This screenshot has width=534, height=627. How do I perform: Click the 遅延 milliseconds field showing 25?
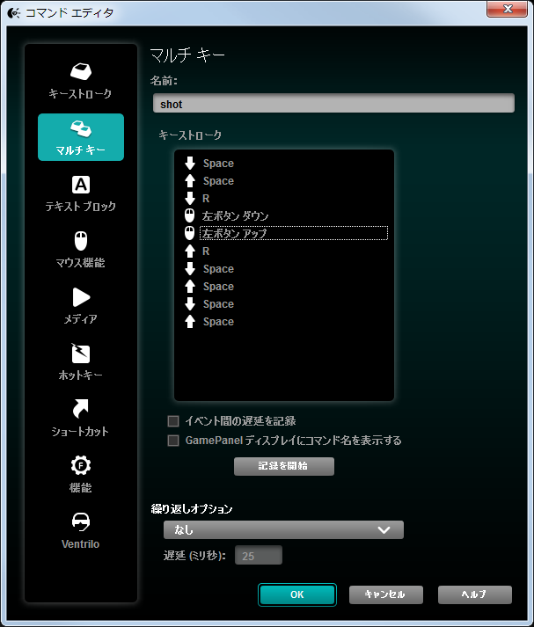[259, 556]
